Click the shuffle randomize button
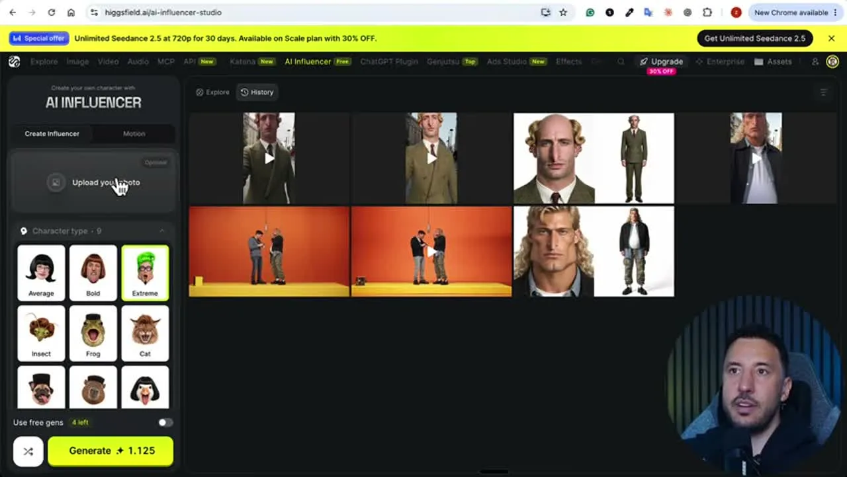The width and height of the screenshot is (847, 477). [28, 451]
